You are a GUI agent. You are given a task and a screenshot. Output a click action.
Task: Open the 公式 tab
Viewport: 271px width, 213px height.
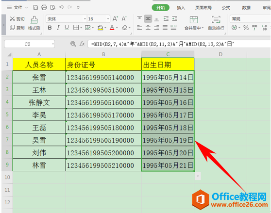point(226,8)
